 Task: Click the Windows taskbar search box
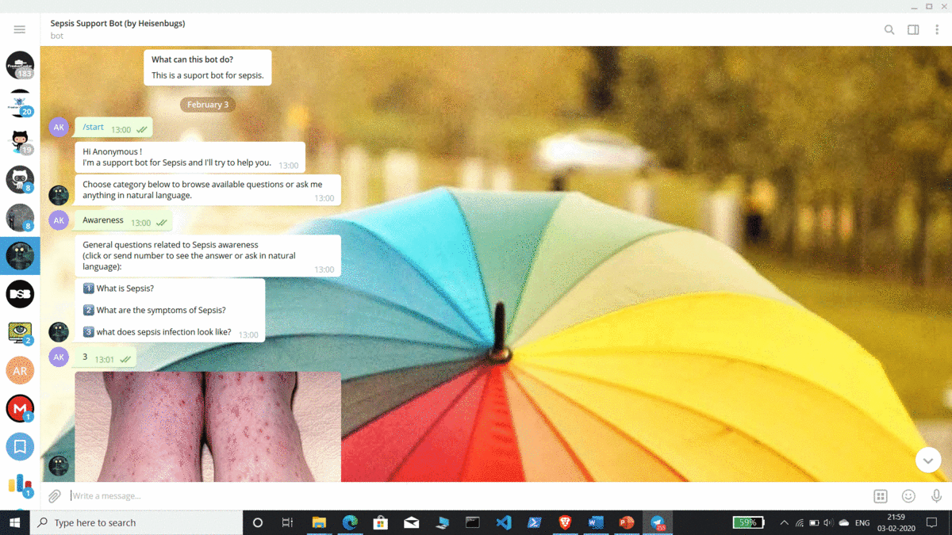tap(136, 522)
